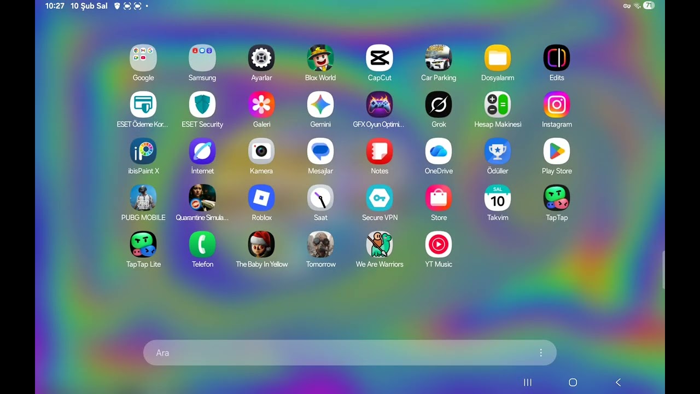Open Saat clock app

pyautogui.click(x=320, y=198)
